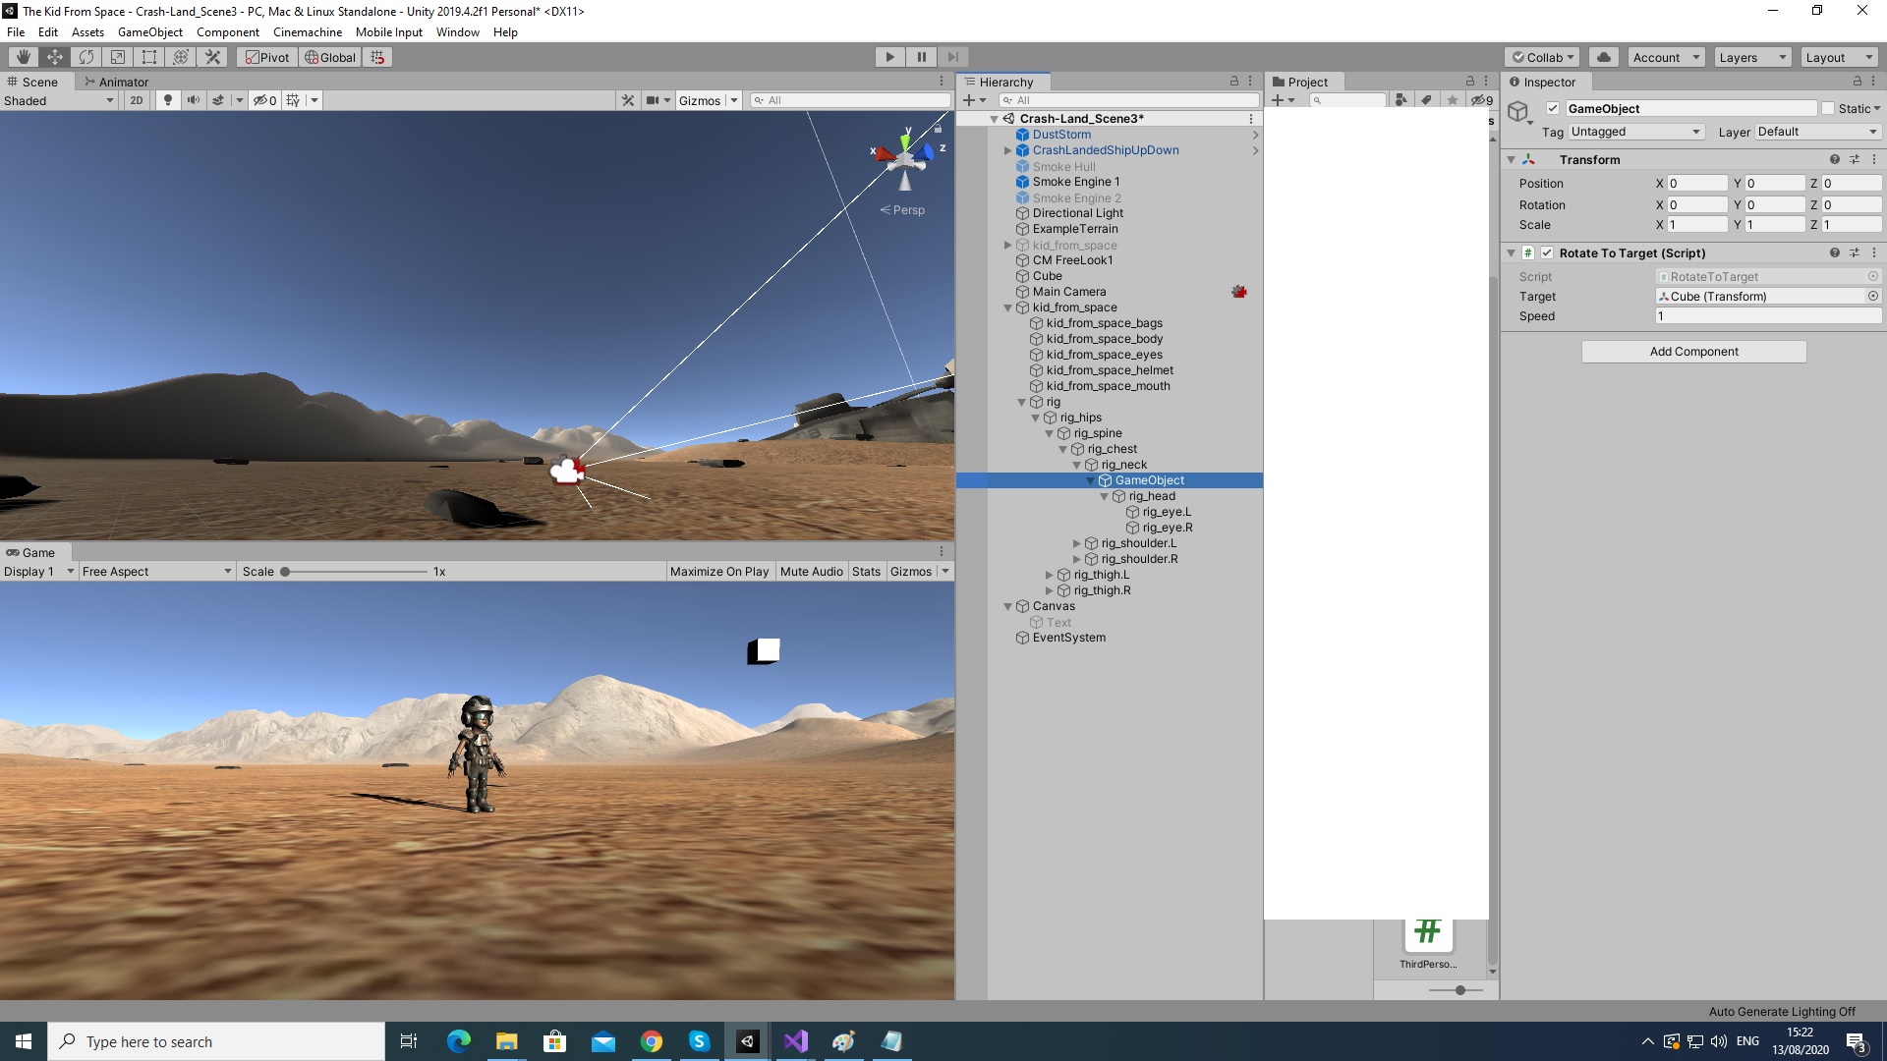Select the Hand tool in the toolbar

(x=22, y=56)
